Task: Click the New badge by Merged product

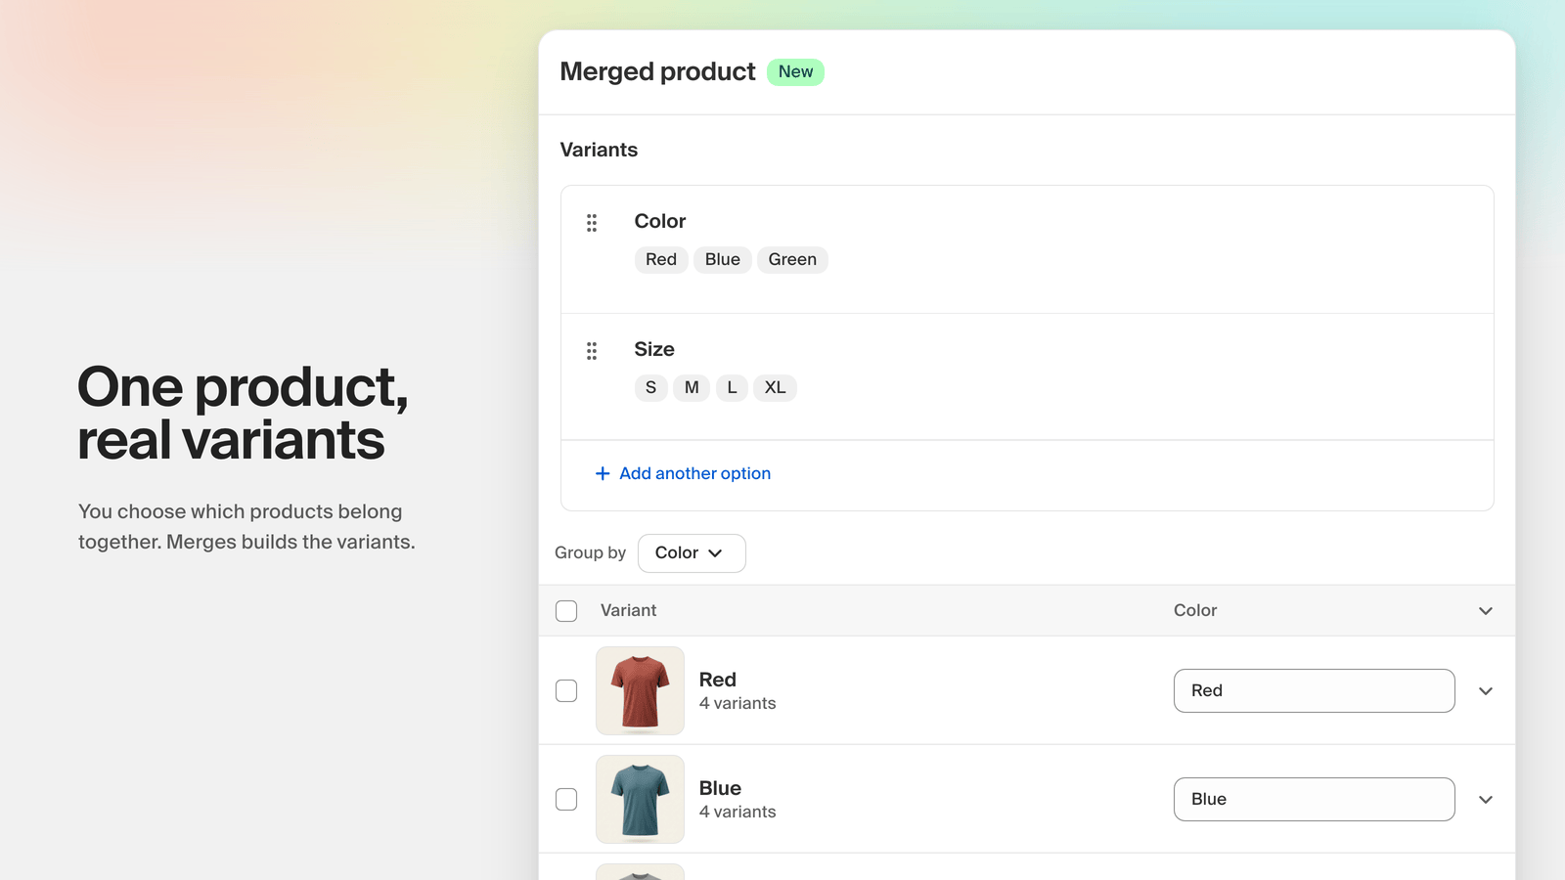Action: click(x=795, y=71)
